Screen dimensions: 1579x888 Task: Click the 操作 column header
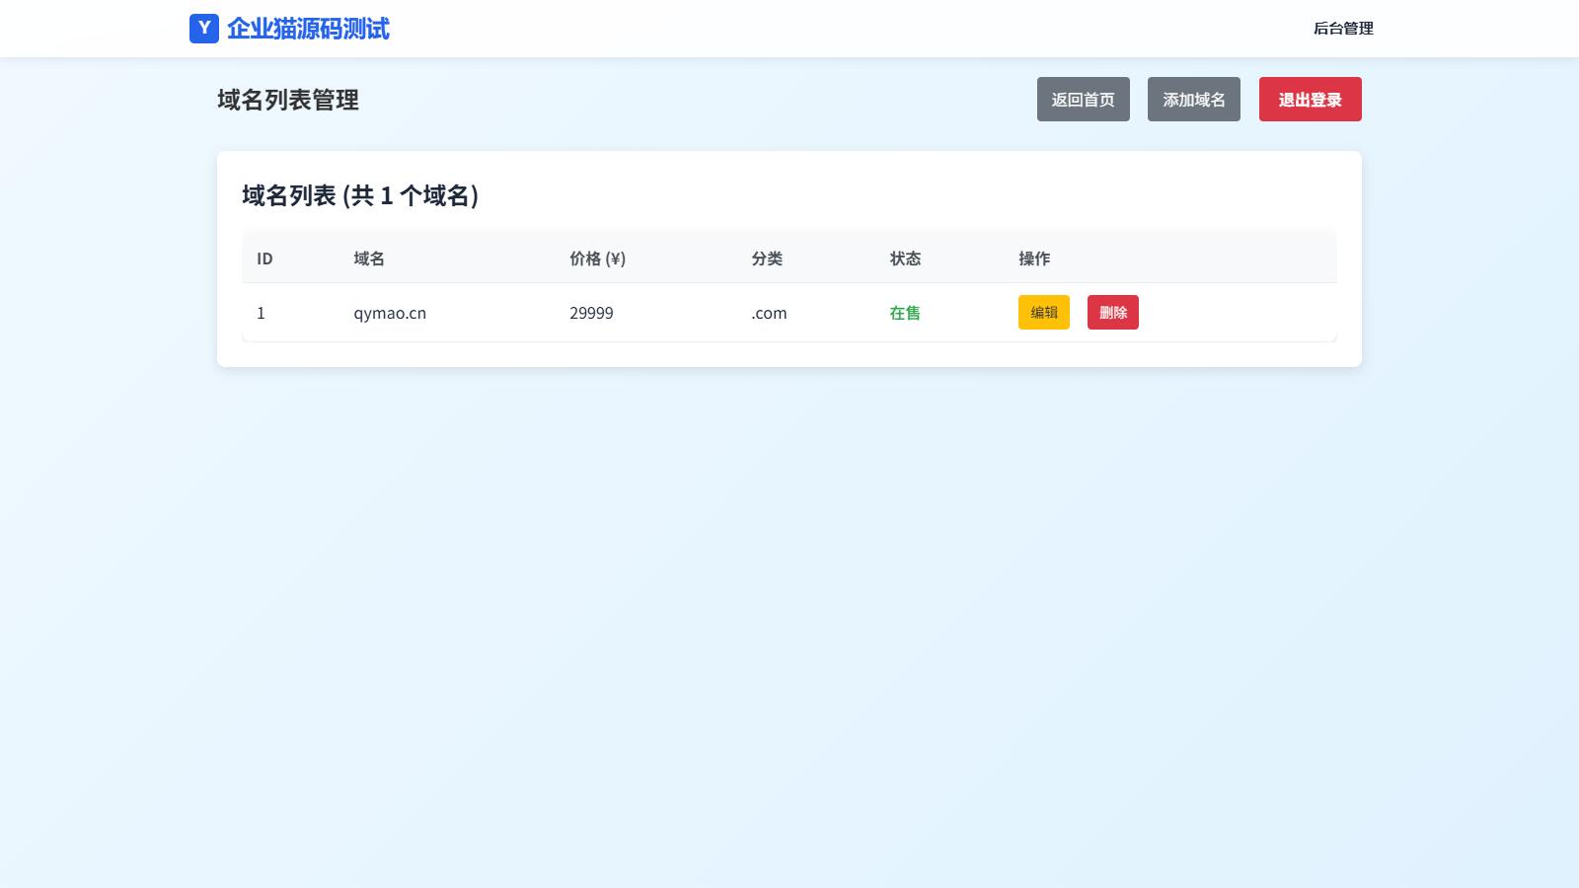(1034, 259)
